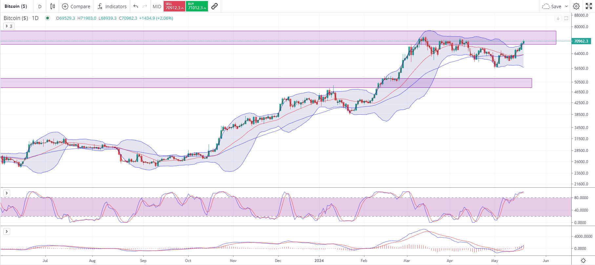Viewport: 595px width, 265px height.
Task: Expand the Stochastic pane legend chevron
Action: [x=7, y=193]
